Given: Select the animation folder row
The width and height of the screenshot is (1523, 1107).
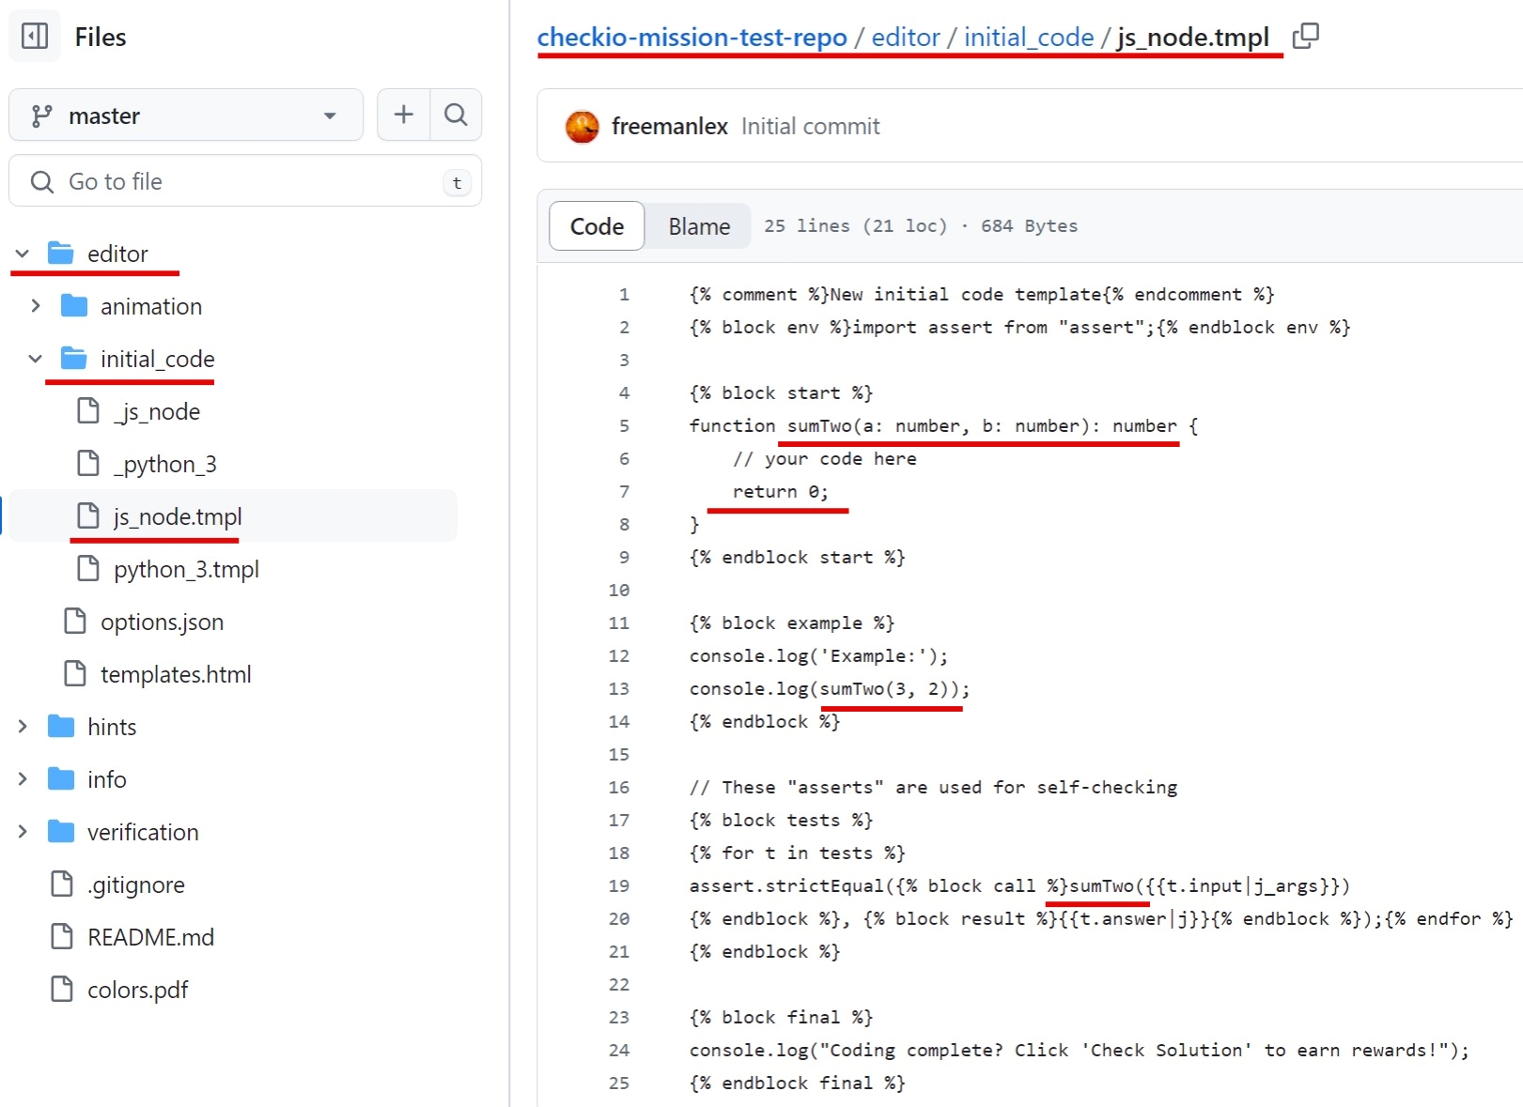Looking at the screenshot, I should (150, 306).
